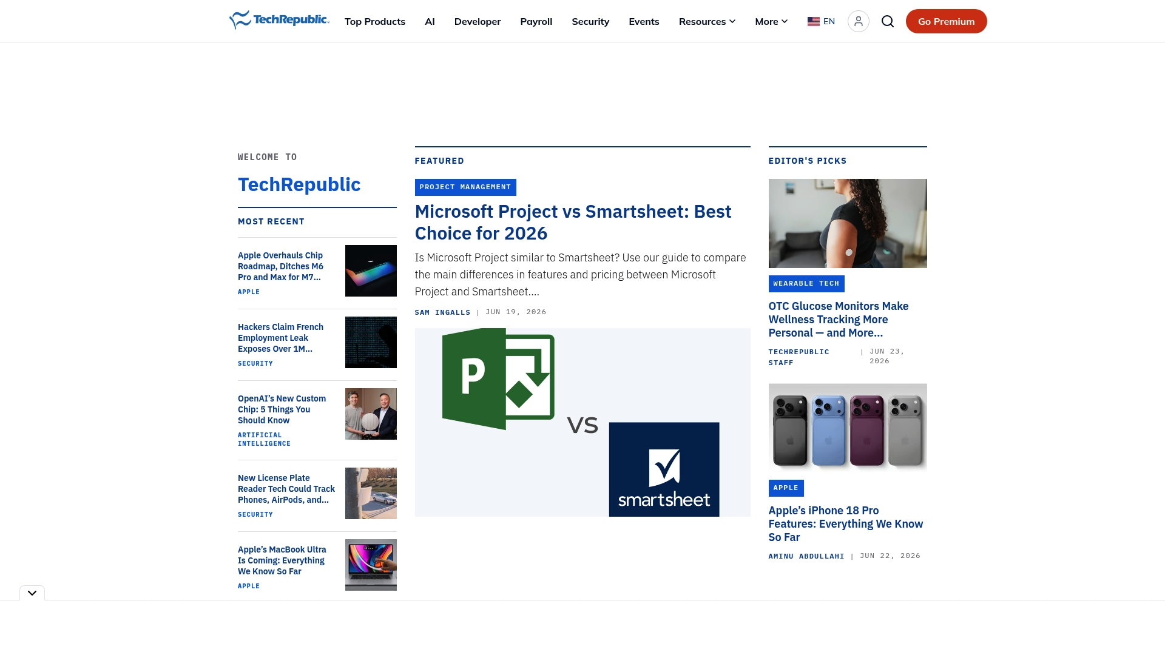Select the US flag language icon
The width and height of the screenshot is (1165, 655).
click(x=814, y=21)
